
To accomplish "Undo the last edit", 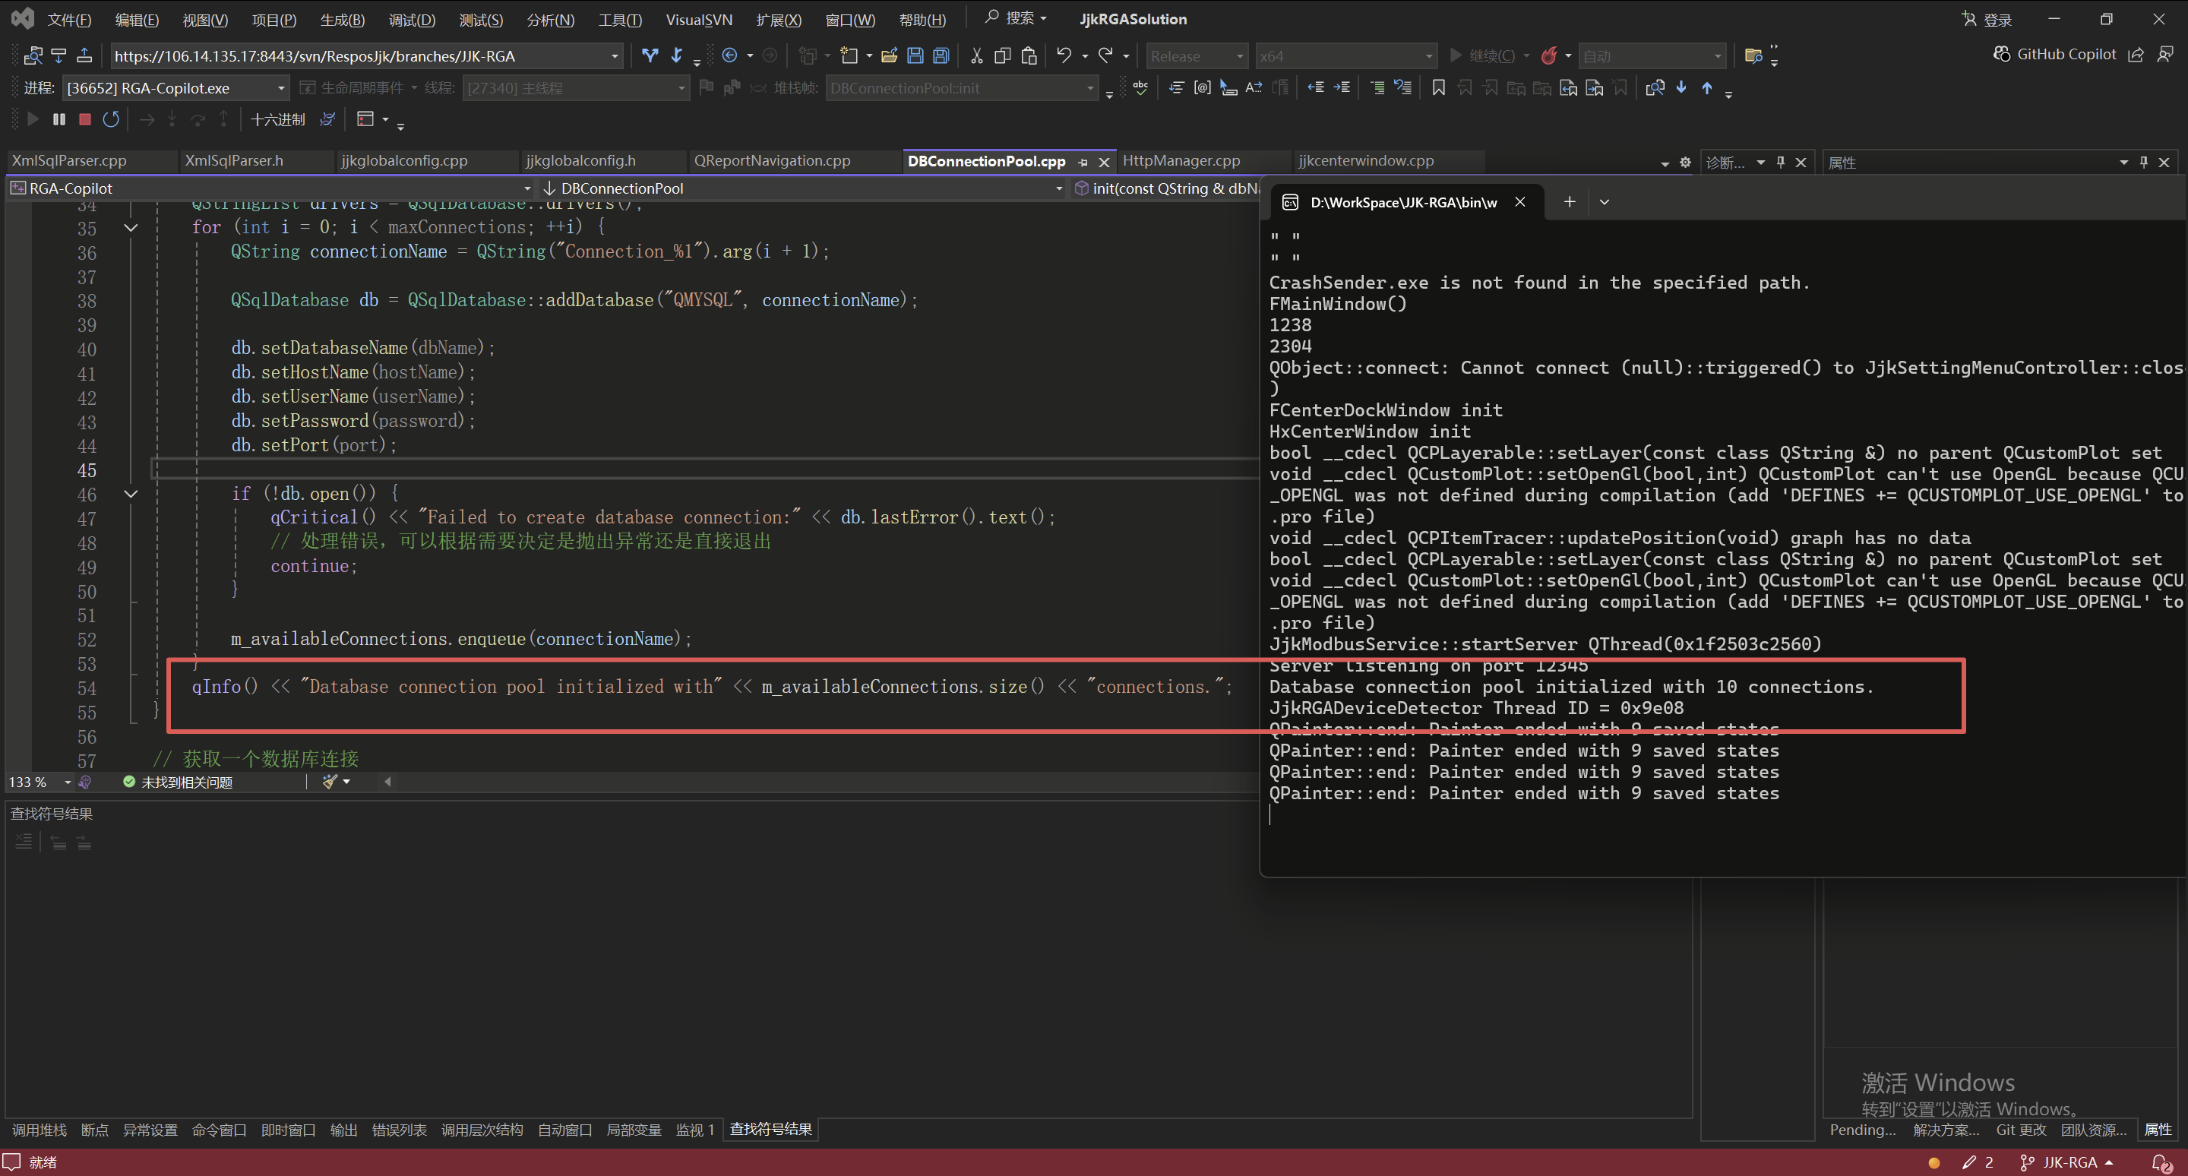I will click(x=1064, y=55).
